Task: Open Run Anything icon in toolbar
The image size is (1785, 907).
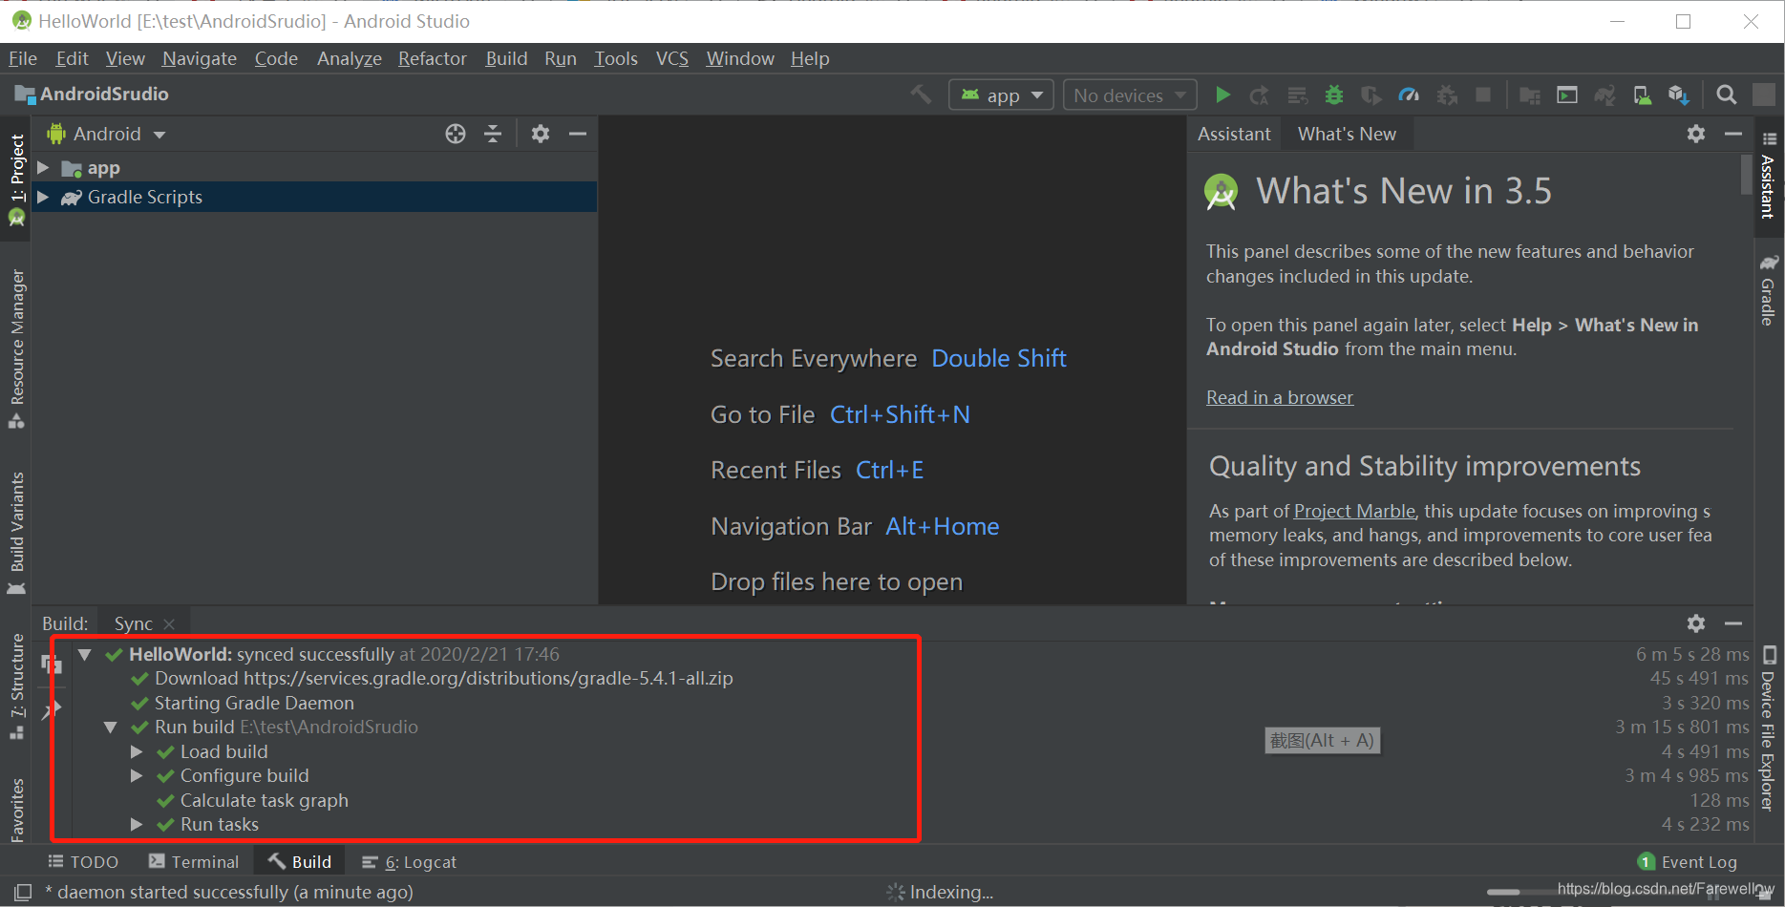Action: coord(1567,95)
